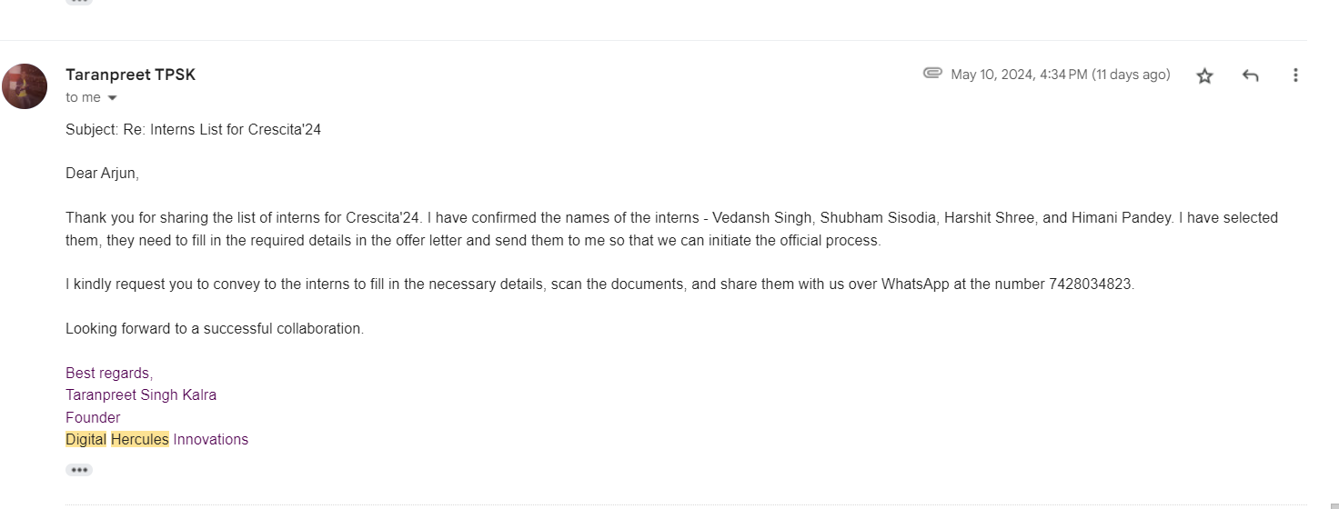
Task: Click Taranpreet Singh Kalra in the signature
Action: [141, 394]
